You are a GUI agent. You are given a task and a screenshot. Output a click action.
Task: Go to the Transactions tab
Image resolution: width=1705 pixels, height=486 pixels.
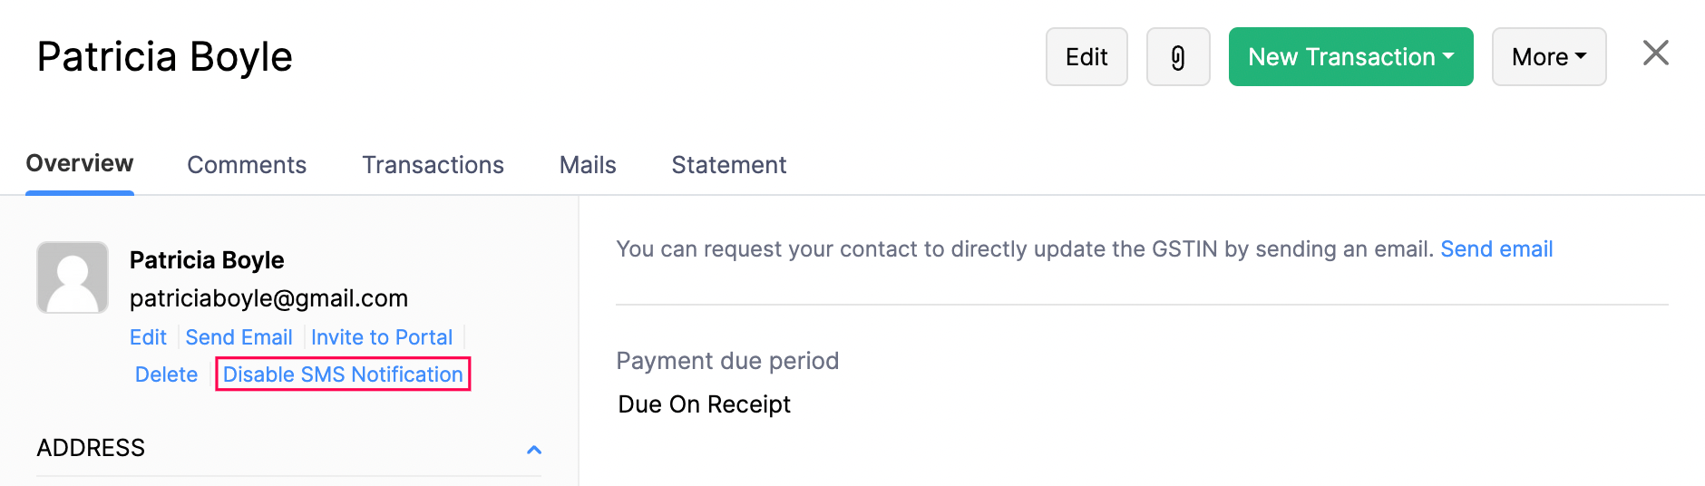pos(433,165)
